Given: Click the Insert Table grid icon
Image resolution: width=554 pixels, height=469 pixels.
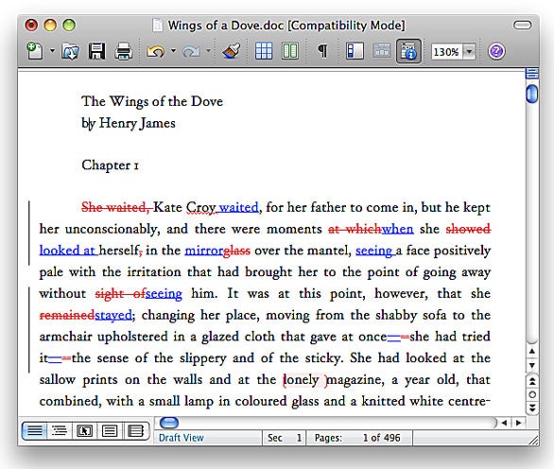Looking at the screenshot, I should pos(264,51).
